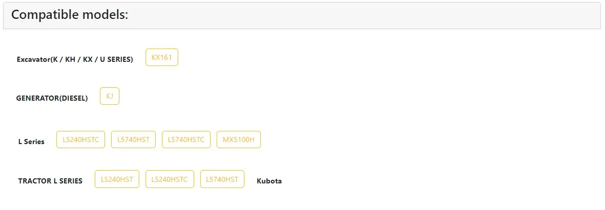The image size is (605, 210).
Task: Select the L5240HST model tag
Action: click(x=117, y=179)
